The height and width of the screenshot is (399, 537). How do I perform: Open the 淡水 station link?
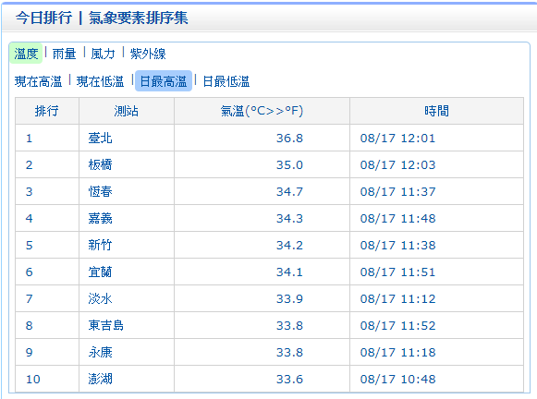(100, 298)
